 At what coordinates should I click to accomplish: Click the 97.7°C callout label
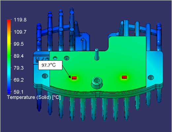click(50, 65)
